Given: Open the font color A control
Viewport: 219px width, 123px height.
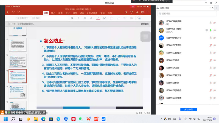Looking at the screenshot, I should point(98,18).
